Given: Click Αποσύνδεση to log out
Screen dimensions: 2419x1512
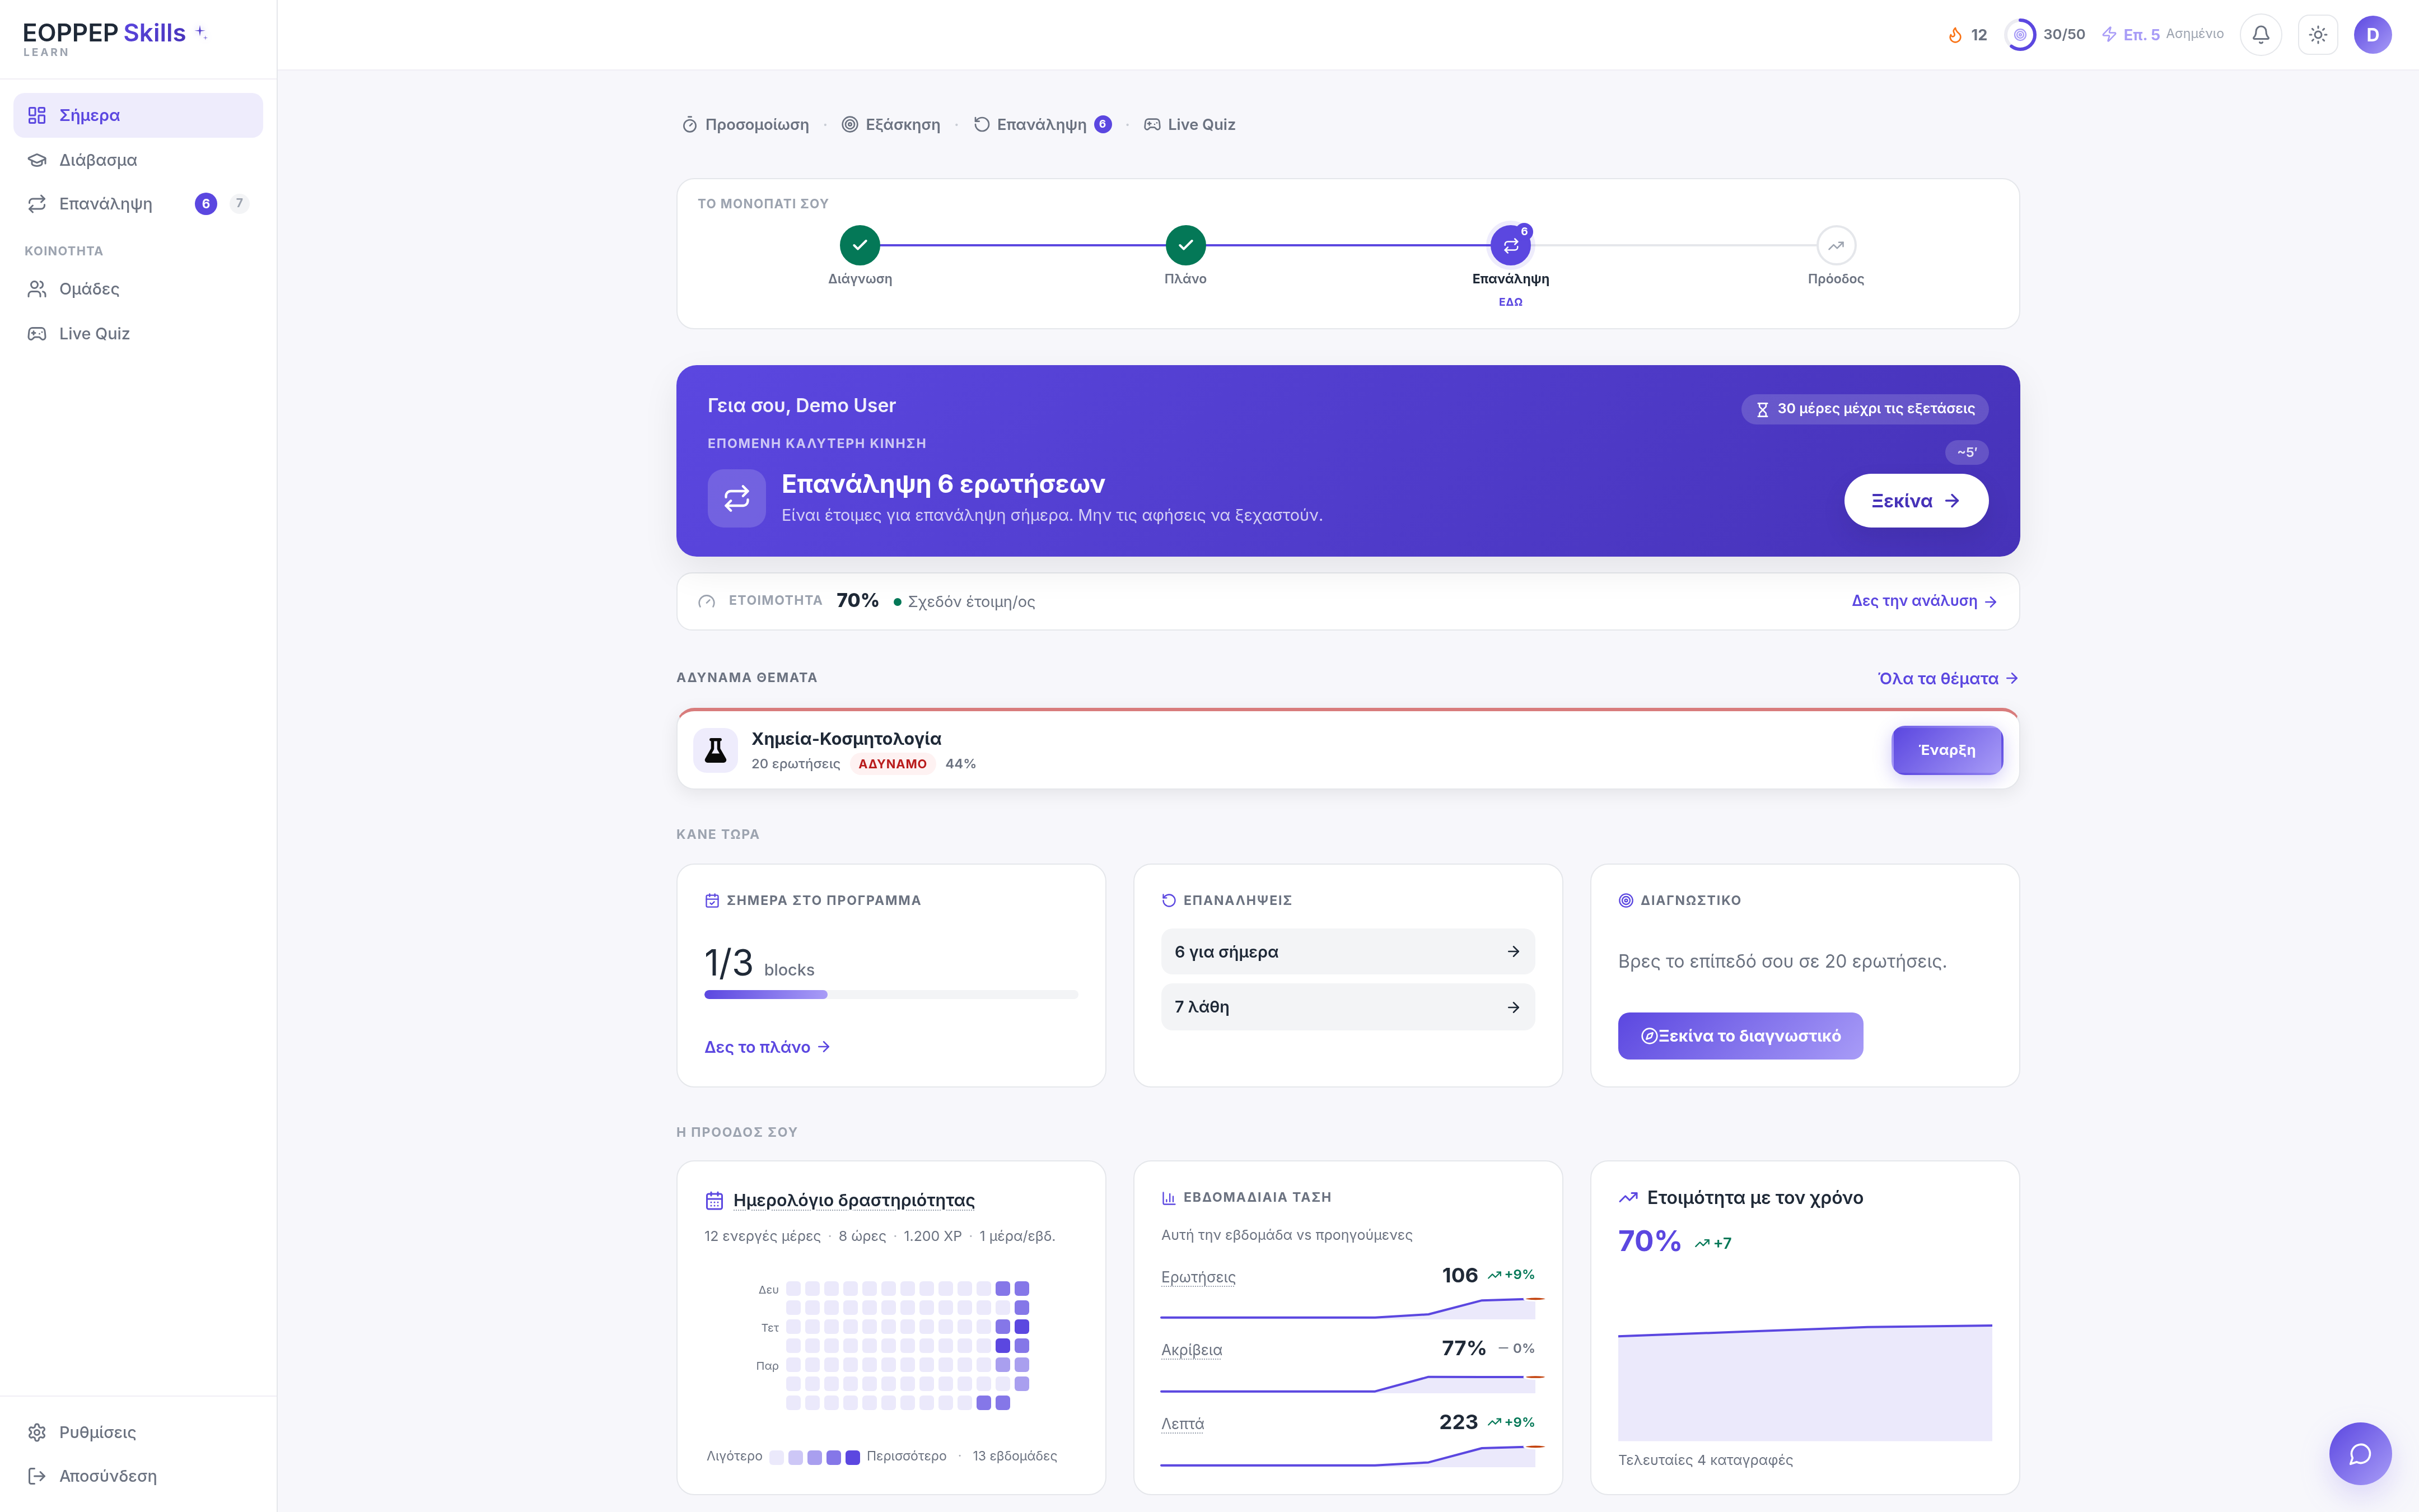Looking at the screenshot, I should tap(138, 1476).
